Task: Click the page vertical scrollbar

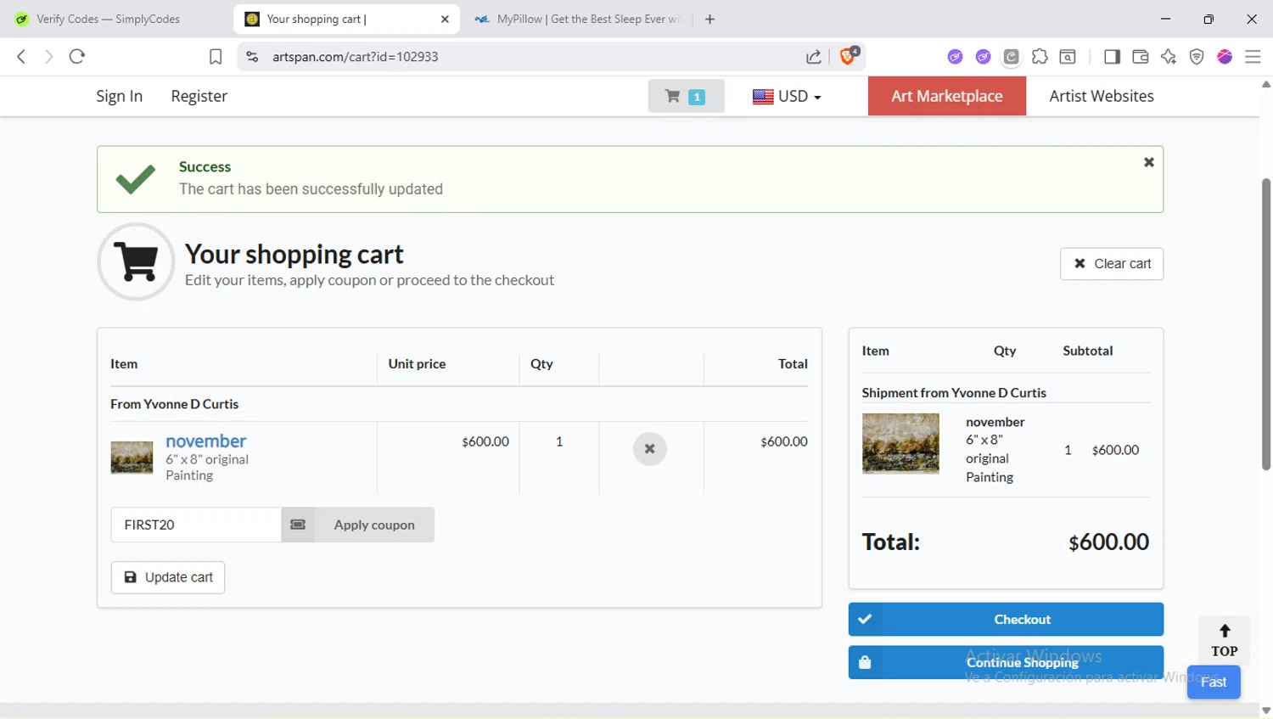Action: click(x=1266, y=323)
